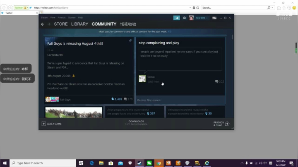Click ADD A GAME button
This screenshot has width=298, height=167.
pyautogui.click(x=51, y=124)
